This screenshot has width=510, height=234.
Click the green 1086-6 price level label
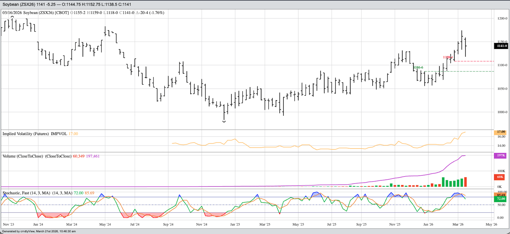pyautogui.click(x=418, y=68)
